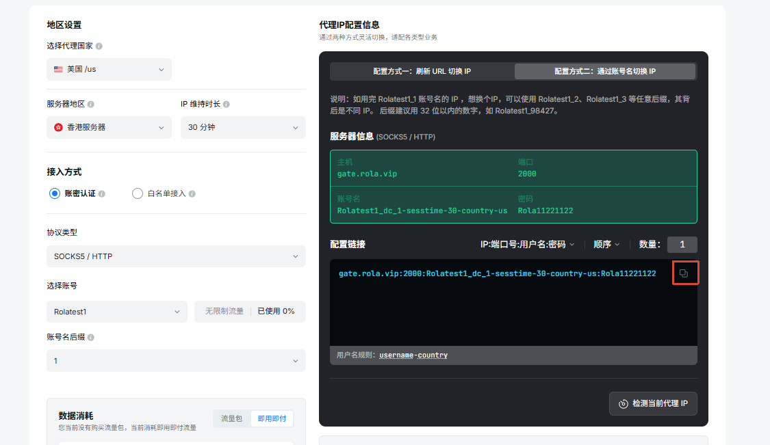Click the password value Rola11221122
Image resolution: width=770 pixels, height=445 pixels.
point(545,211)
